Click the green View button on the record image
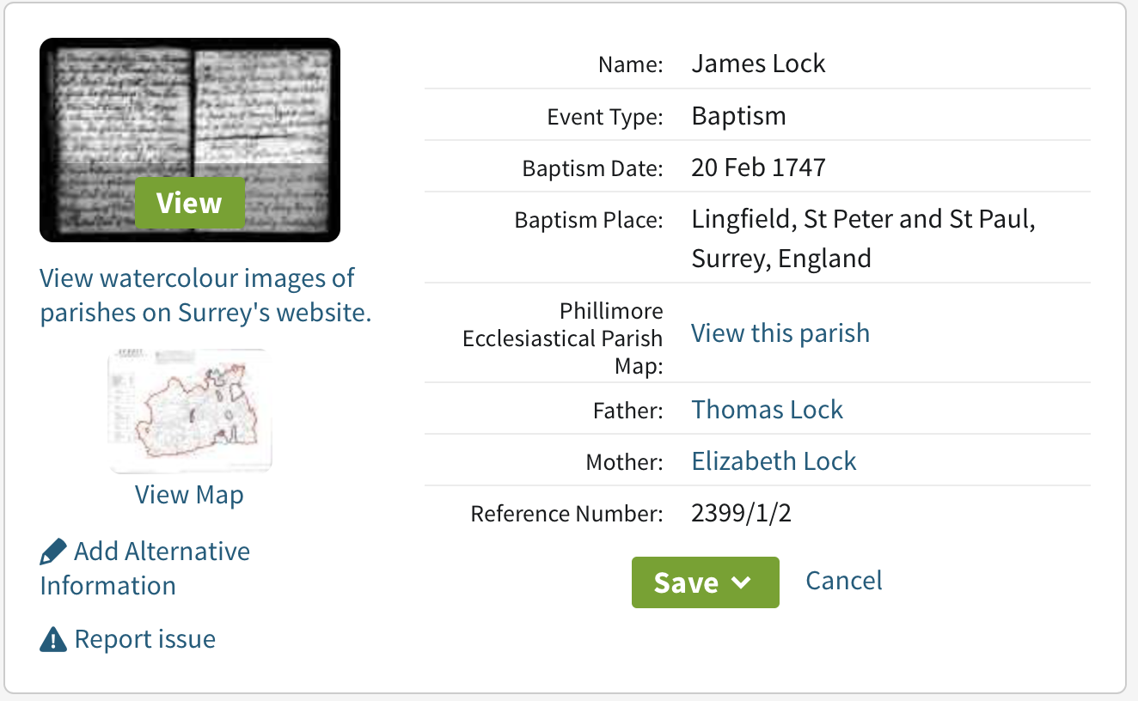The image size is (1138, 701). [x=190, y=203]
